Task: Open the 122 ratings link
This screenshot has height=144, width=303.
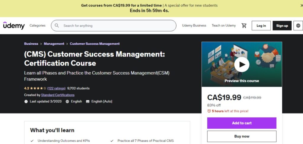Action: pos(57,88)
